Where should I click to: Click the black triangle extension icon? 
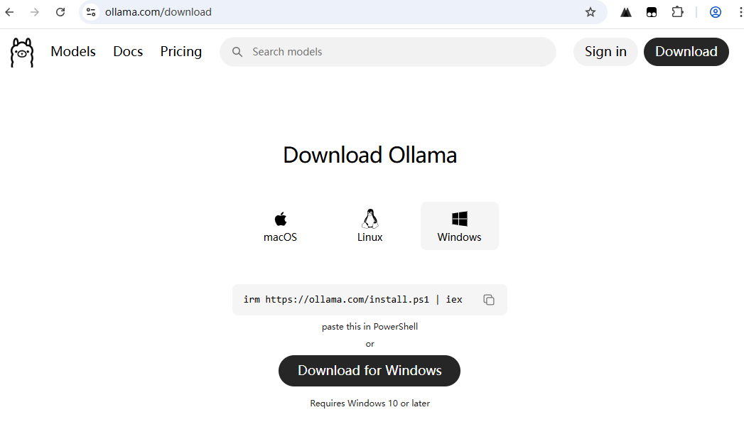625,12
